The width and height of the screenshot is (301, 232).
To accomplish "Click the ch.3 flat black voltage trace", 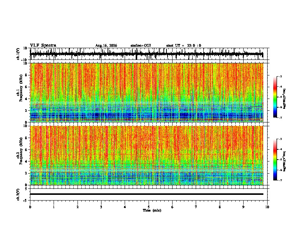I will tap(146, 194).
